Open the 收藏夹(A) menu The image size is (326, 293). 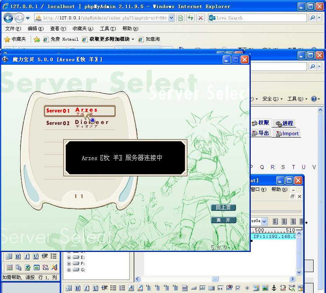tap(83, 29)
